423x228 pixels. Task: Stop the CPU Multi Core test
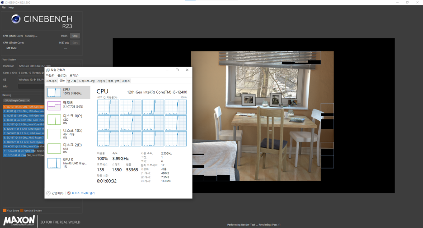(x=75, y=36)
